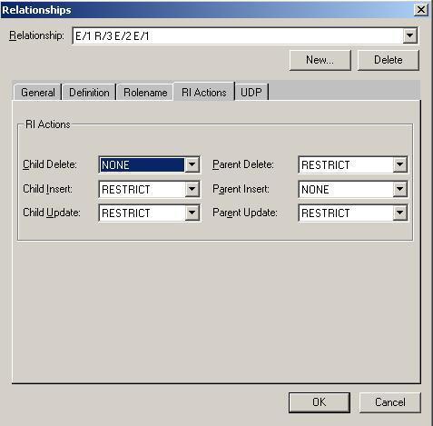
Task: Click the Parent Update label
Action: (245, 213)
